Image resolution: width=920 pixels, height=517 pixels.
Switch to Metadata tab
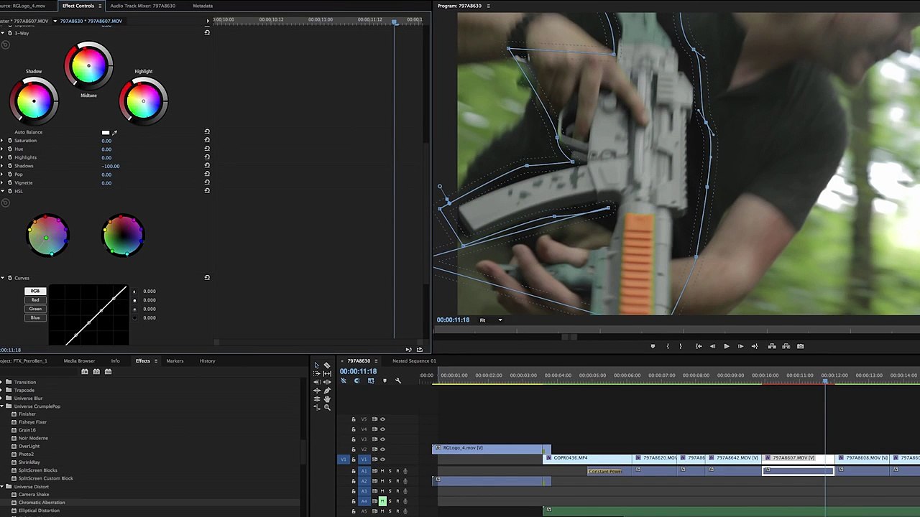(203, 6)
